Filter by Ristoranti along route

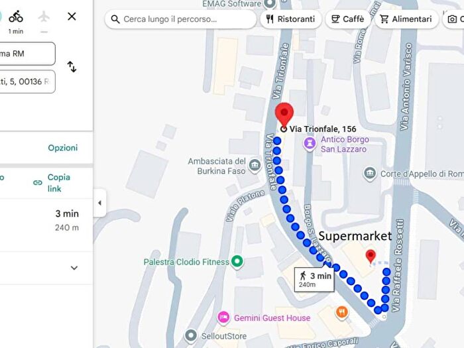click(291, 19)
